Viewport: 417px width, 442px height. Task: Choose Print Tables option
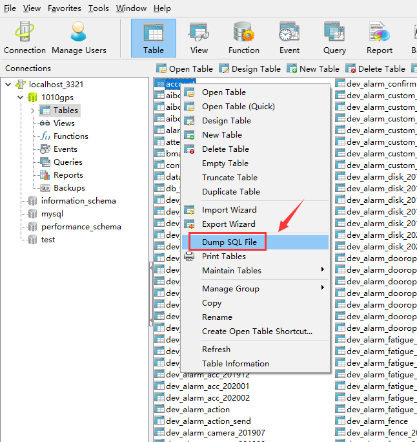coord(255,257)
